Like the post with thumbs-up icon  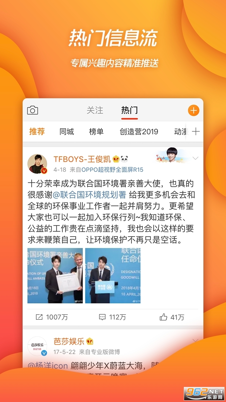(x=164, y=317)
